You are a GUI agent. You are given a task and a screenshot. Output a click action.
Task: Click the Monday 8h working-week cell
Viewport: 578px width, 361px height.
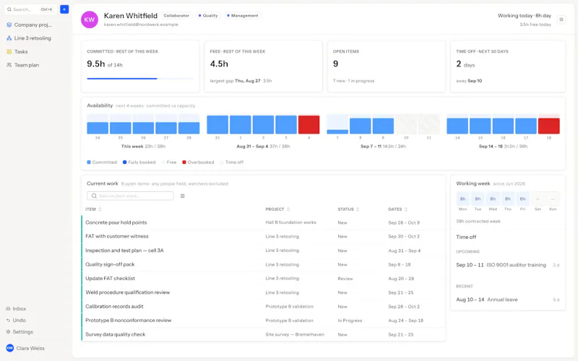[x=462, y=199]
